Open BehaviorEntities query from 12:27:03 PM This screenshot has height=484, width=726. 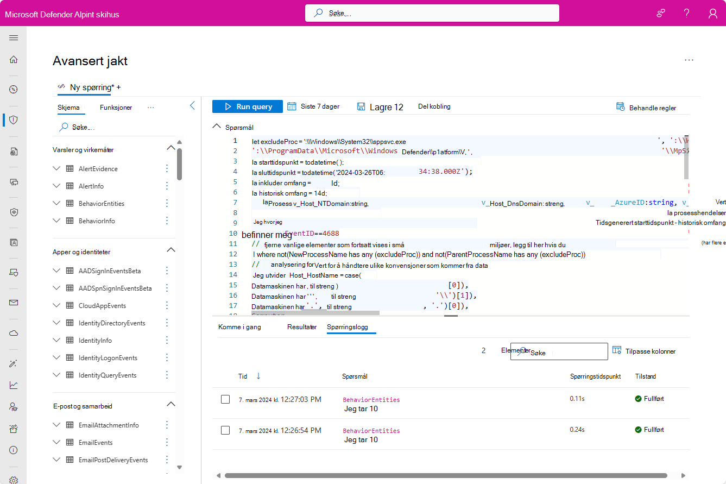(371, 400)
